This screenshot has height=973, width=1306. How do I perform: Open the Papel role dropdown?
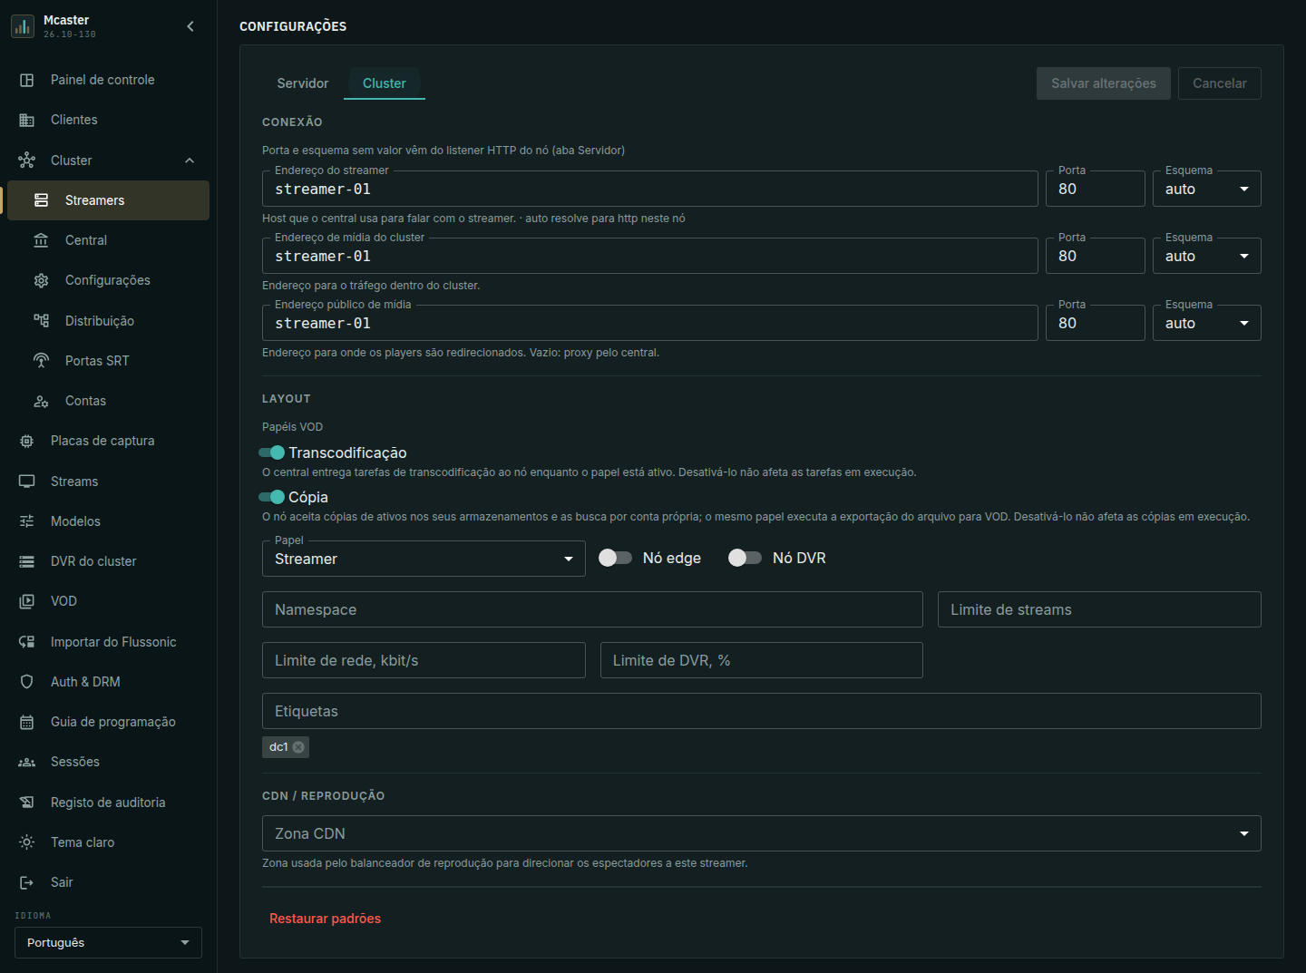[x=424, y=559]
